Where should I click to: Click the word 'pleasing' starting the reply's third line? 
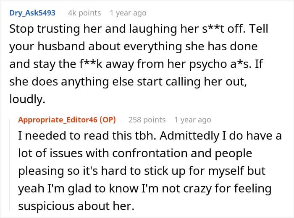click(41, 171)
